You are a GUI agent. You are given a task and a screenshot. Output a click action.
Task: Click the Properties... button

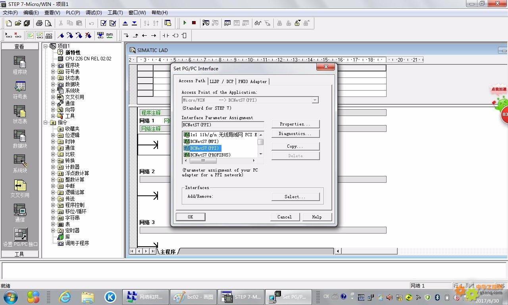pos(295,124)
